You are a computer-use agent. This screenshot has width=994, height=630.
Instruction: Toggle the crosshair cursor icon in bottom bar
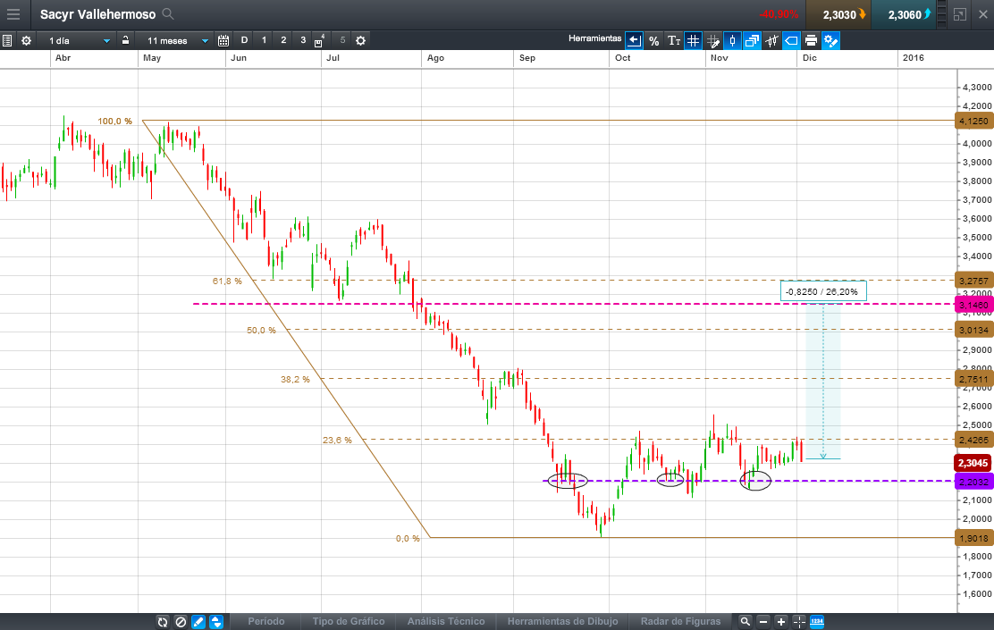(798, 621)
